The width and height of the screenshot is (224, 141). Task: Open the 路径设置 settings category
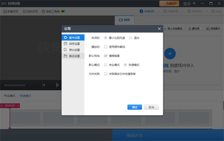pyautogui.click(x=73, y=56)
